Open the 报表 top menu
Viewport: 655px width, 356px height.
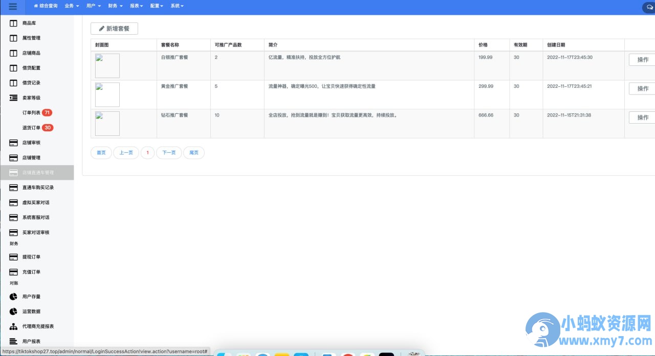coord(136,6)
